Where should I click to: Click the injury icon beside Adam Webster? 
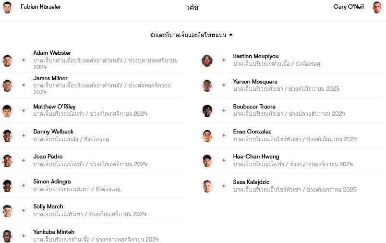[24, 60]
